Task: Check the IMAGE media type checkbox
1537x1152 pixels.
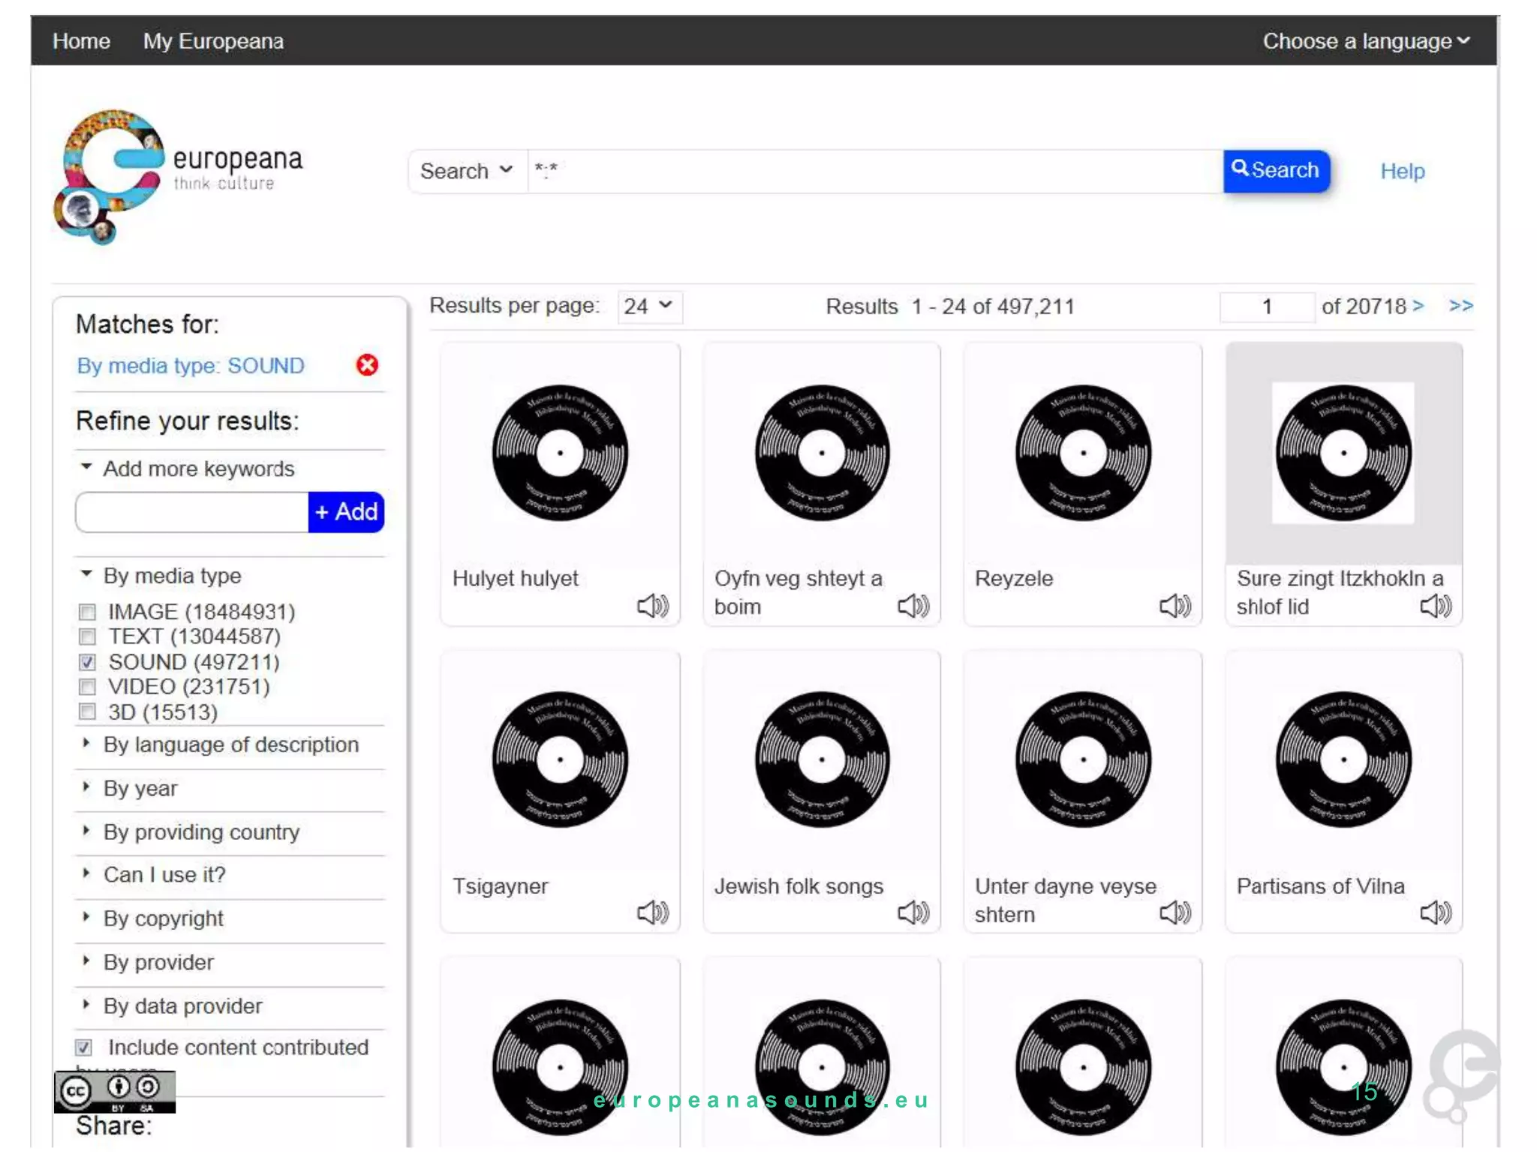Action: point(88,612)
